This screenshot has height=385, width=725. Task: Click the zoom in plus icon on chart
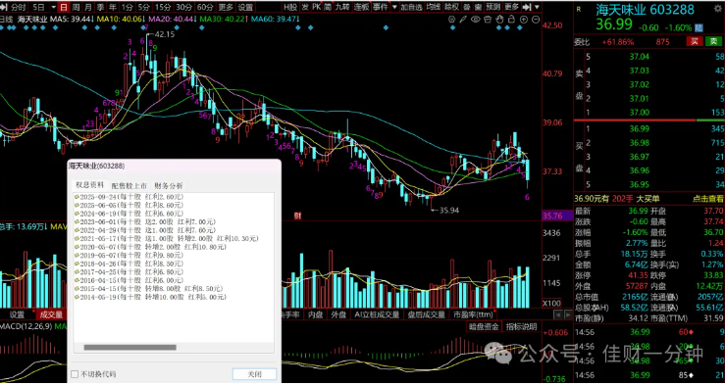click(524, 20)
